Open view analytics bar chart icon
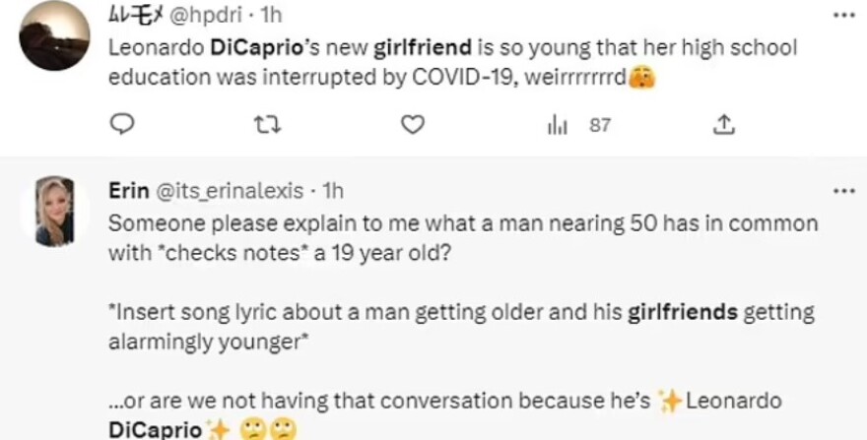This screenshot has width=867, height=440. 557,125
